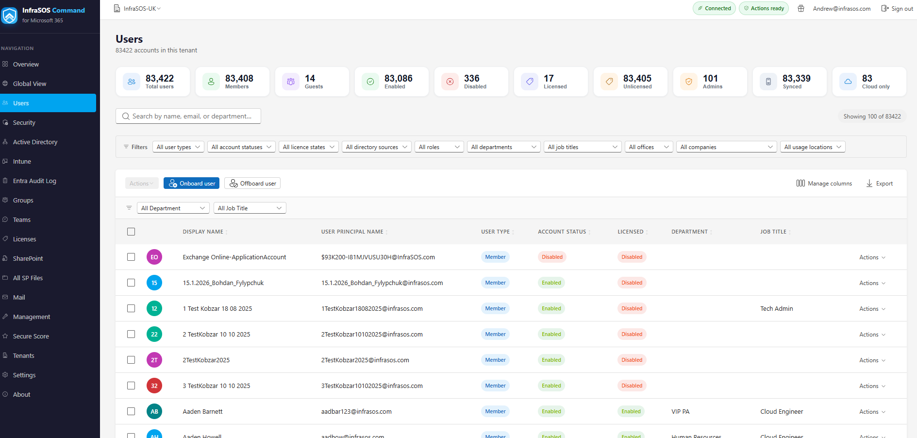The width and height of the screenshot is (917, 438).
Task: Open the All account statuses dropdown
Action: 241,147
